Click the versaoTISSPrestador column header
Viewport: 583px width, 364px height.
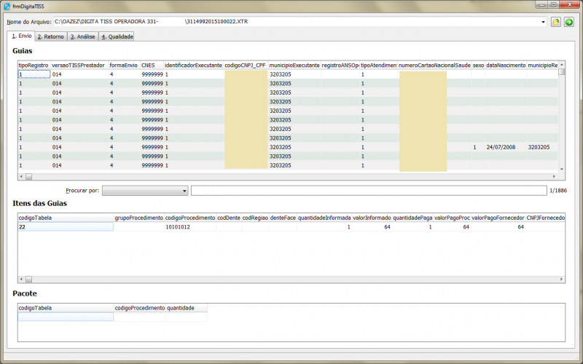(x=79, y=66)
